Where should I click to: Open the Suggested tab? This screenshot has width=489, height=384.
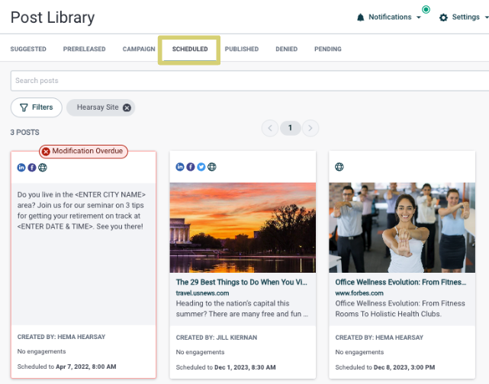[28, 50]
